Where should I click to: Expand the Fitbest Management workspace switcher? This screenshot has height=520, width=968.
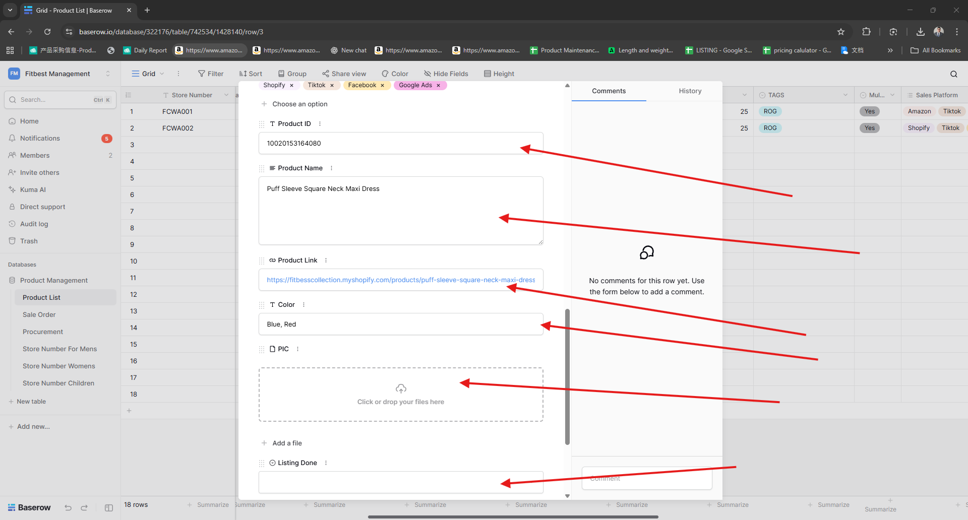point(107,74)
